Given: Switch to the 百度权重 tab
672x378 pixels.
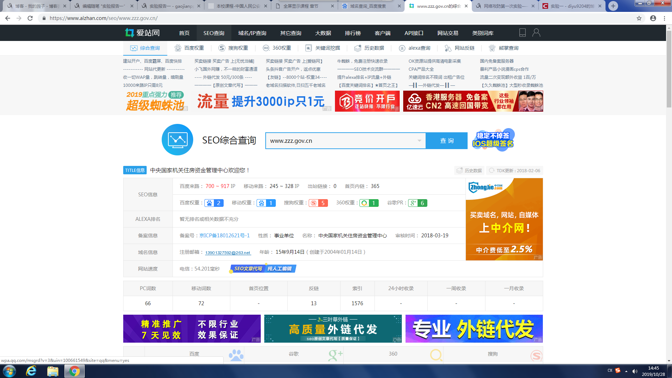Looking at the screenshot, I should coord(189,48).
